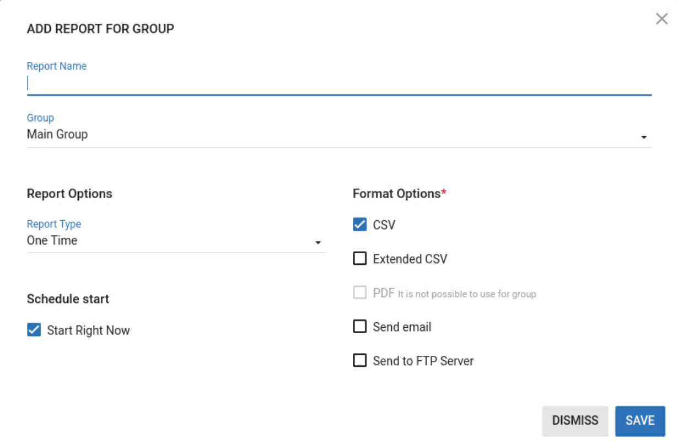The image size is (678, 448).
Task: Uncheck the CSV format option
Action: pos(359,224)
